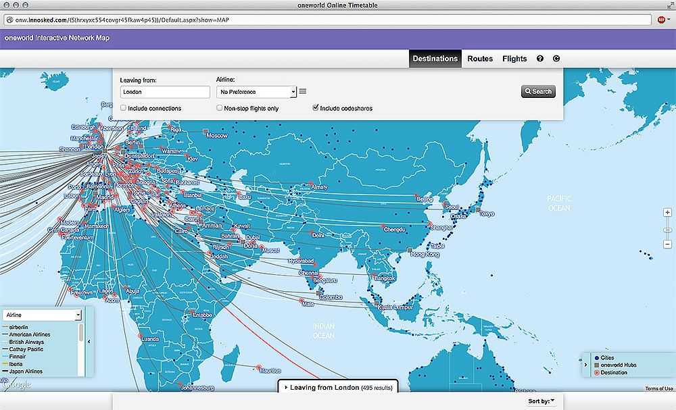
Task: Uncheck the Include codeshares checkbox
Action: coord(316,107)
